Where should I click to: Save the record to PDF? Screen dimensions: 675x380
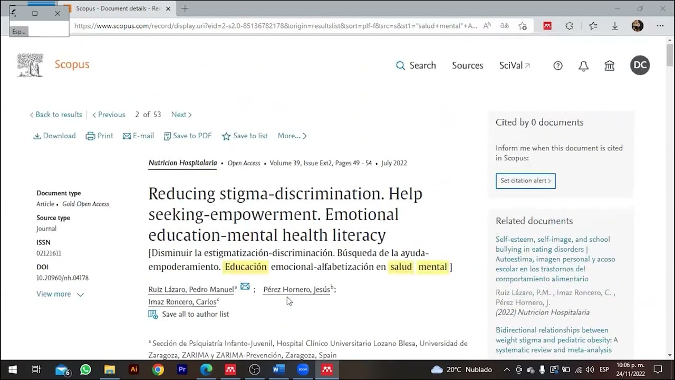tap(188, 136)
